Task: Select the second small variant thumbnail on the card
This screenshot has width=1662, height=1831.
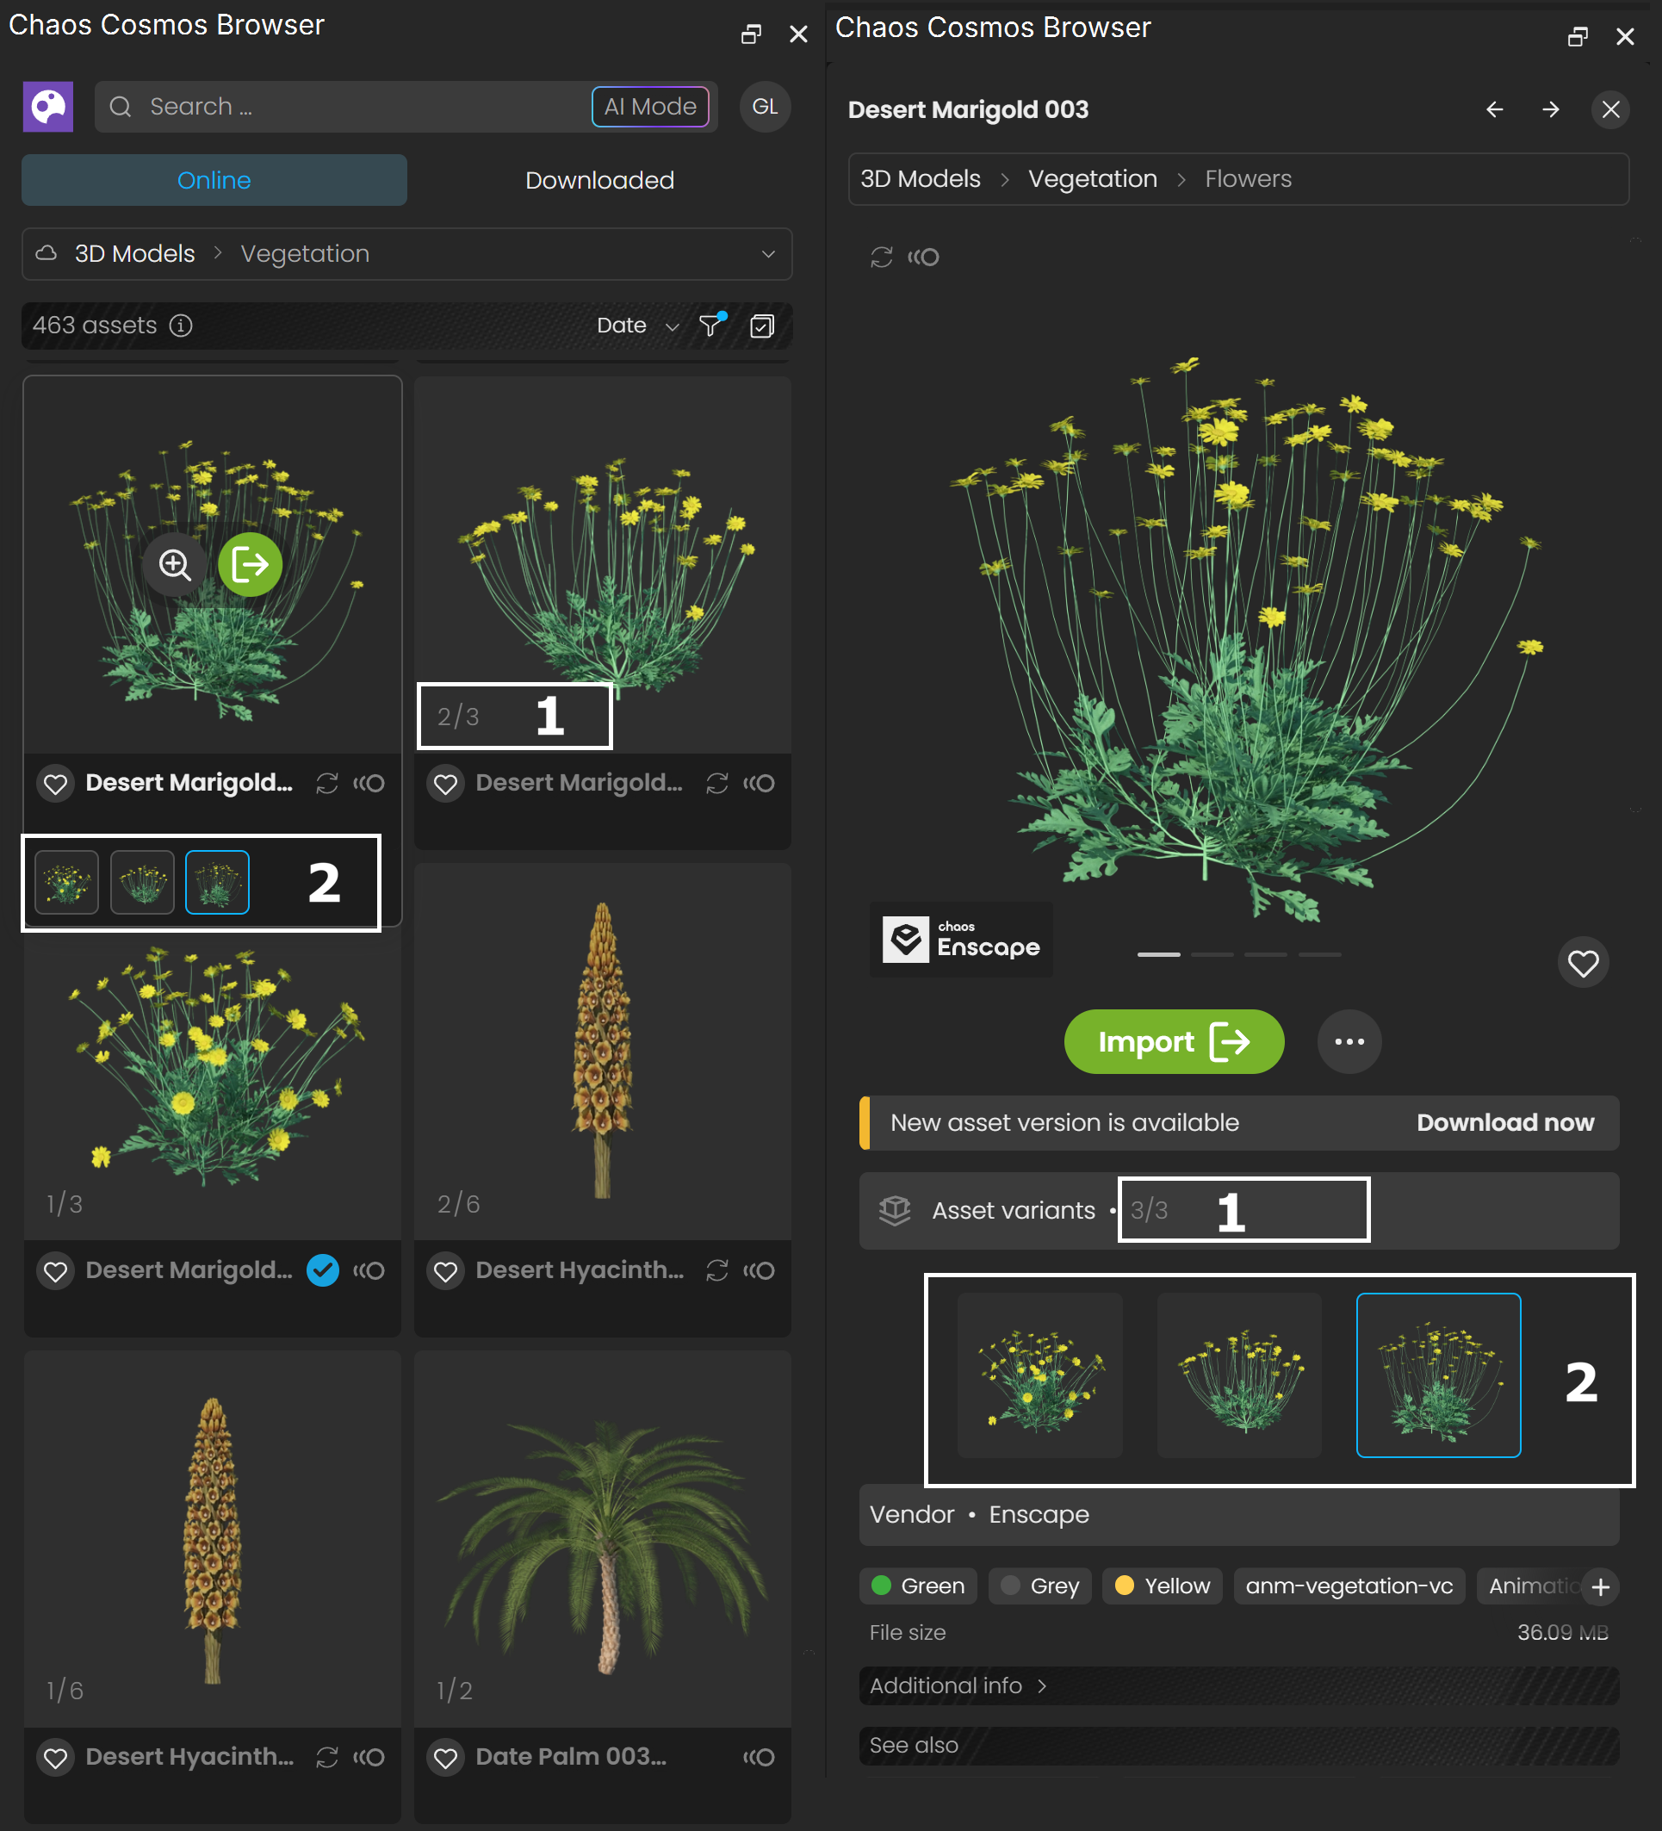Action: pyautogui.click(x=143, y=882)
